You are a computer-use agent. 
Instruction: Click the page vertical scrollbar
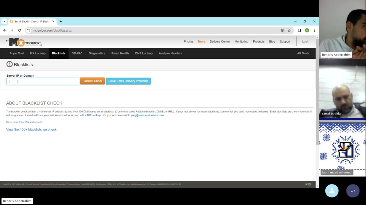tap(317, 91)
